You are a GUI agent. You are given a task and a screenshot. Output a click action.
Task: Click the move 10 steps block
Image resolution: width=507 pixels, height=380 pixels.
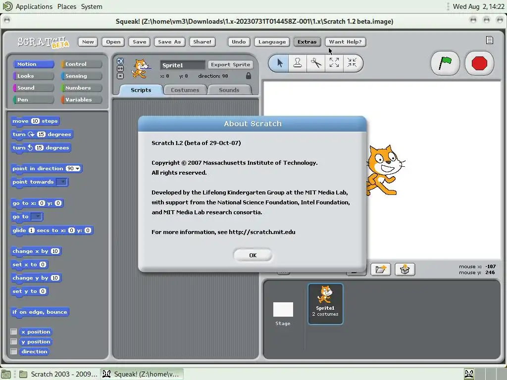pos(35,121)
